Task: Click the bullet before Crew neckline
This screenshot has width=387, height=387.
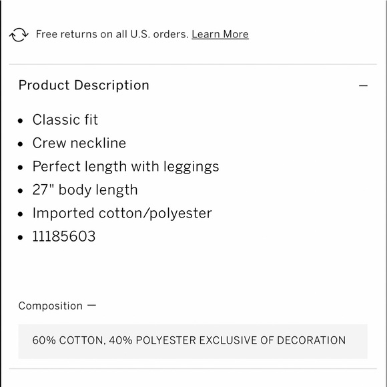Action: [x=20, y=144]
